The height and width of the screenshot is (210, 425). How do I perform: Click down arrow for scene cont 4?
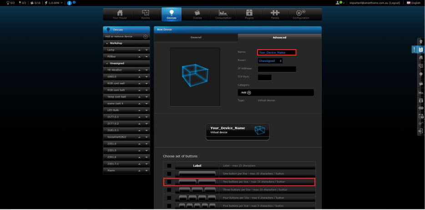pos(147,103)
